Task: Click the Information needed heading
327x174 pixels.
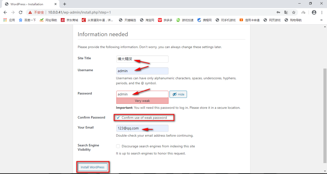Action: click(103, 34)
